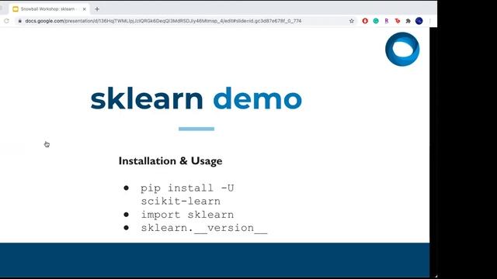Click the "Installation & Usage" heading
This screenshot has width=497, height=279.
click(x=170, y=161)
